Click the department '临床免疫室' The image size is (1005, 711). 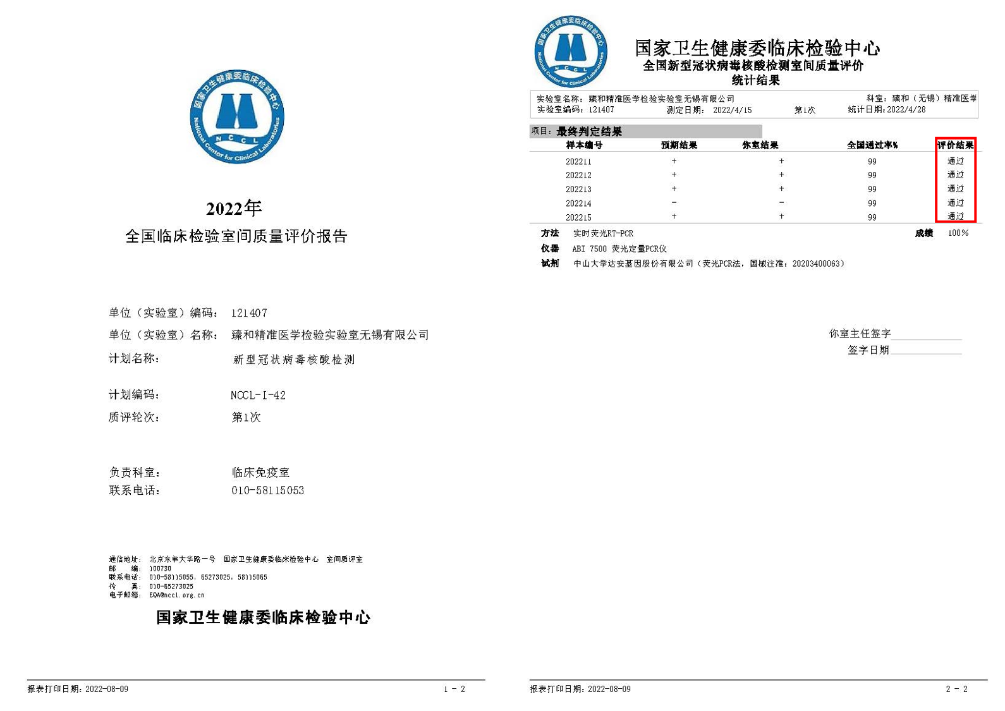point(260,472)
